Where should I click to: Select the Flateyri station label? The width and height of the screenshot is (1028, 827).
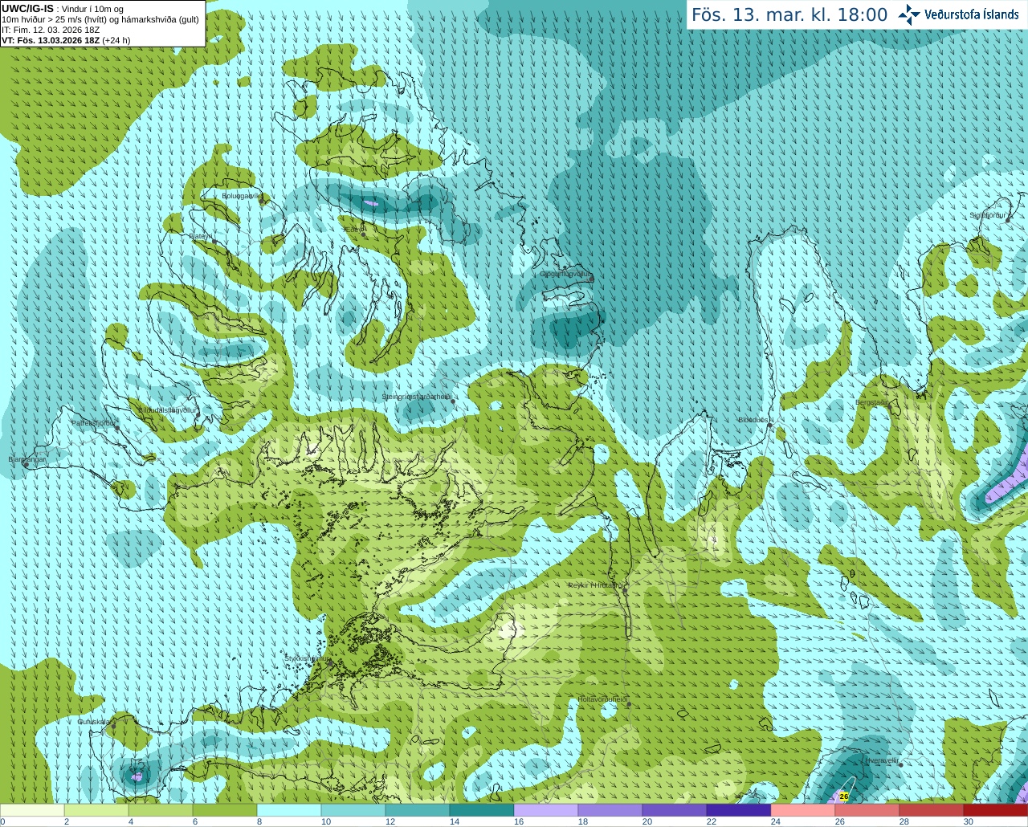click(201, 236)
